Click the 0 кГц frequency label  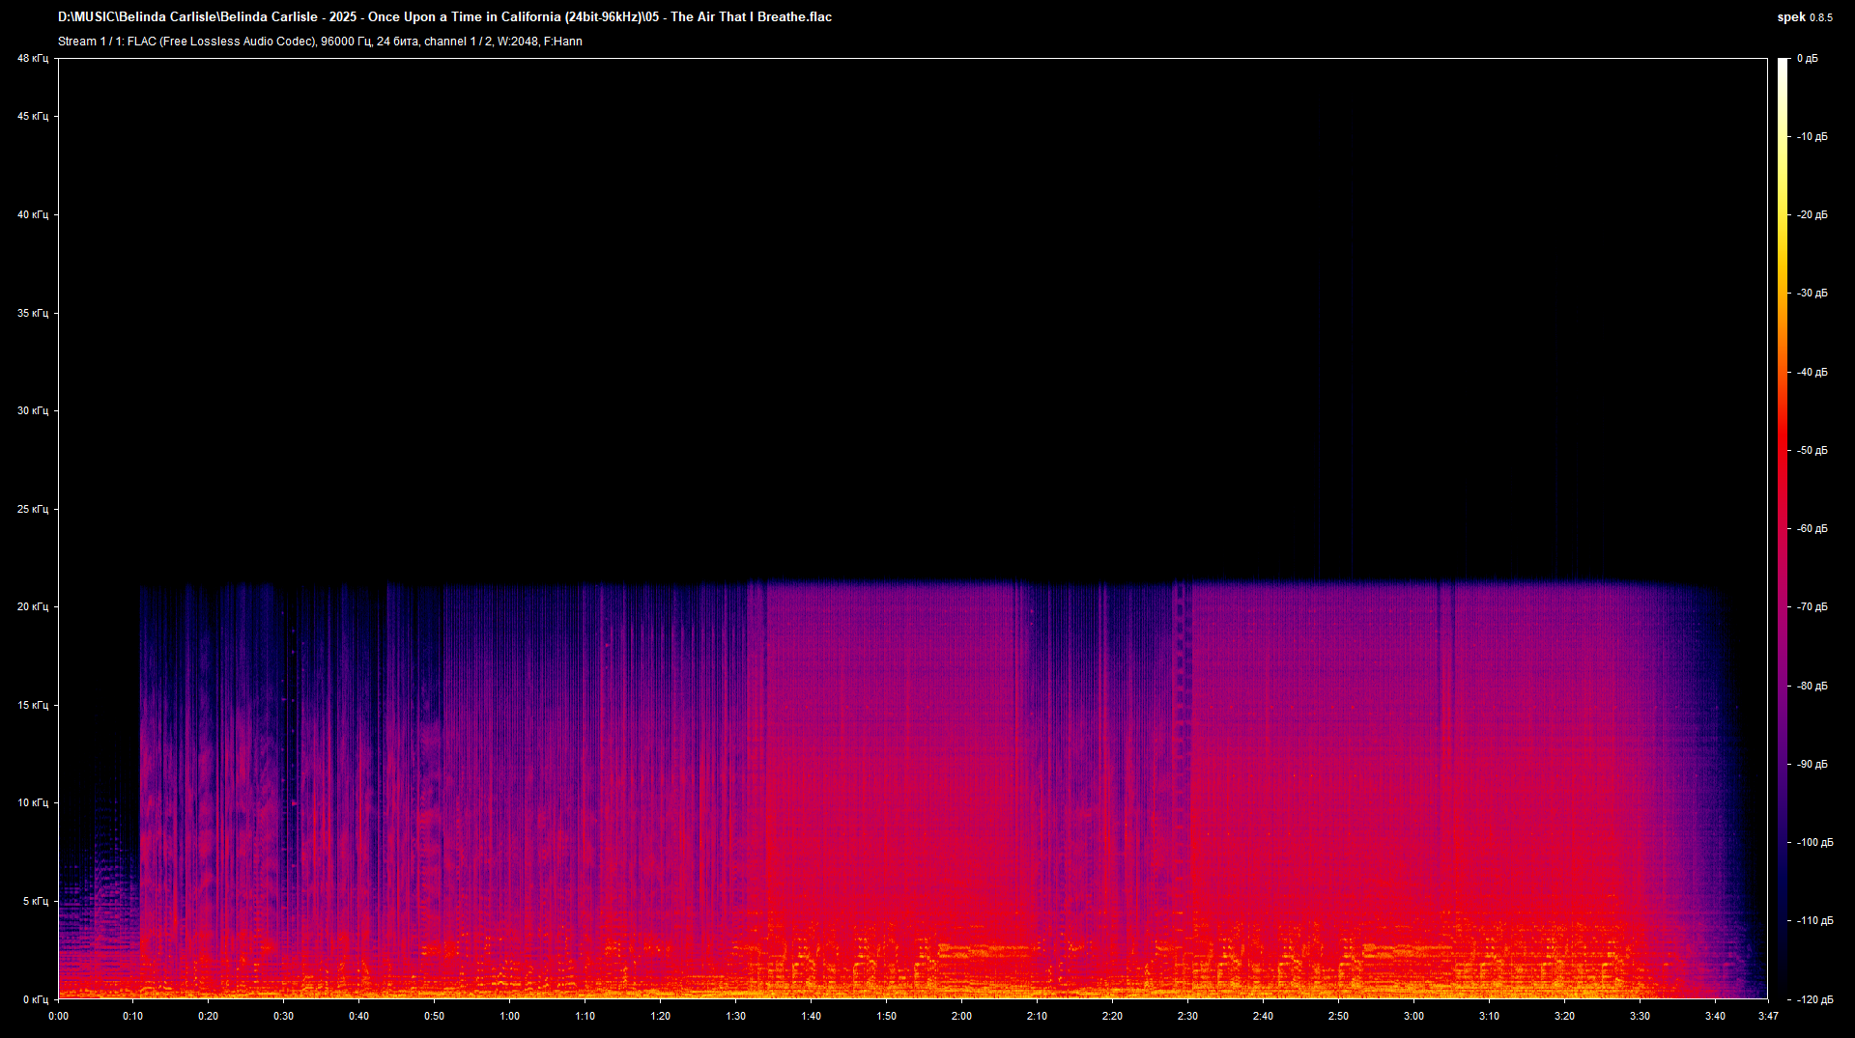point(35,999)
